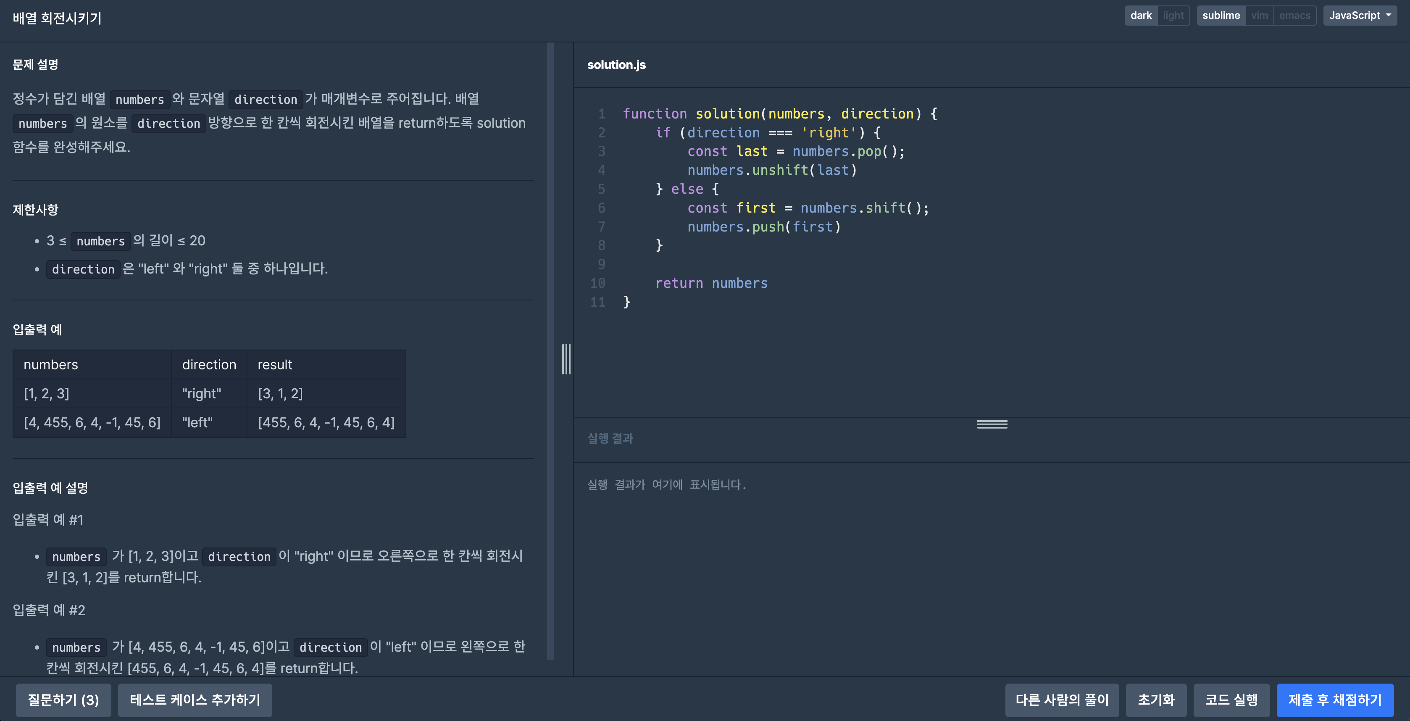The image size is (1410, 721).
Task: Click the 실행 결과 tab header
Action: tap(610, 439)
